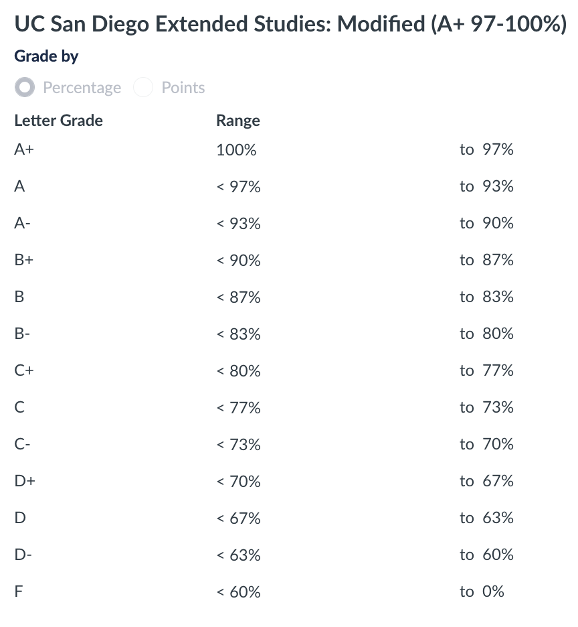The width and height of the screenshot is (578, 627).
Task: Select the Percentage radio button
Action: [25, 88]
